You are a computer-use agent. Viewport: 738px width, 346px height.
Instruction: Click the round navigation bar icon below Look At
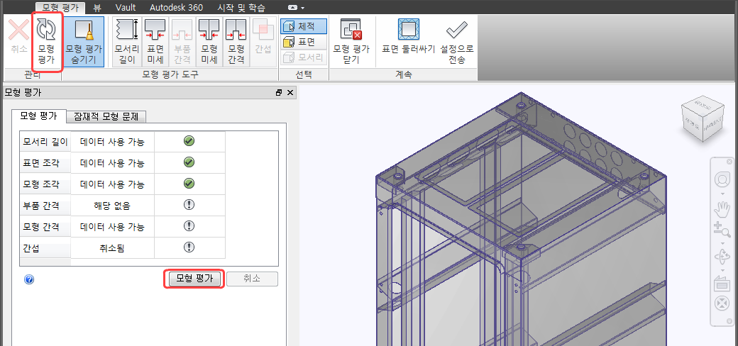point(722,303)
